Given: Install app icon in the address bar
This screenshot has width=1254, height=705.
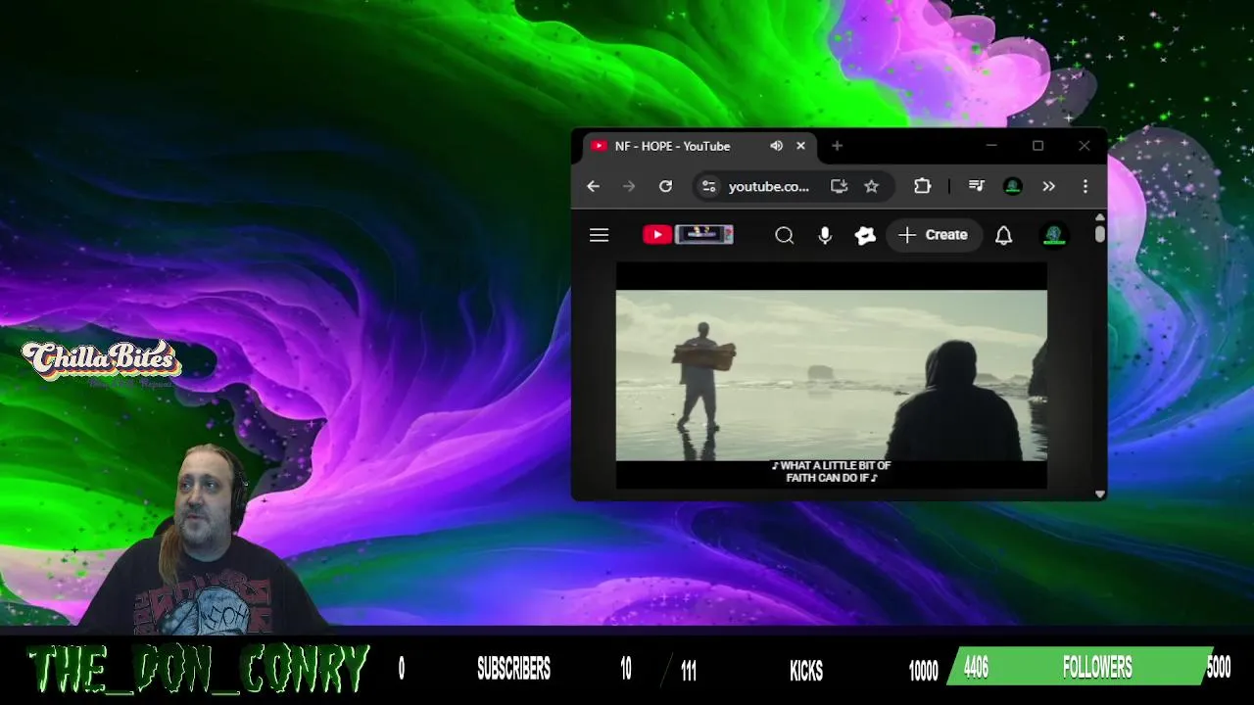Looking at the screenshot, I should pyautogui.click(x=839, y=186).
